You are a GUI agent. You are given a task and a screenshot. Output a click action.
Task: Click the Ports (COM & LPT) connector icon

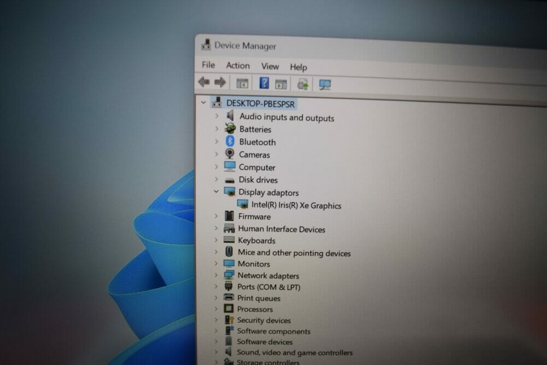point(229,287)
